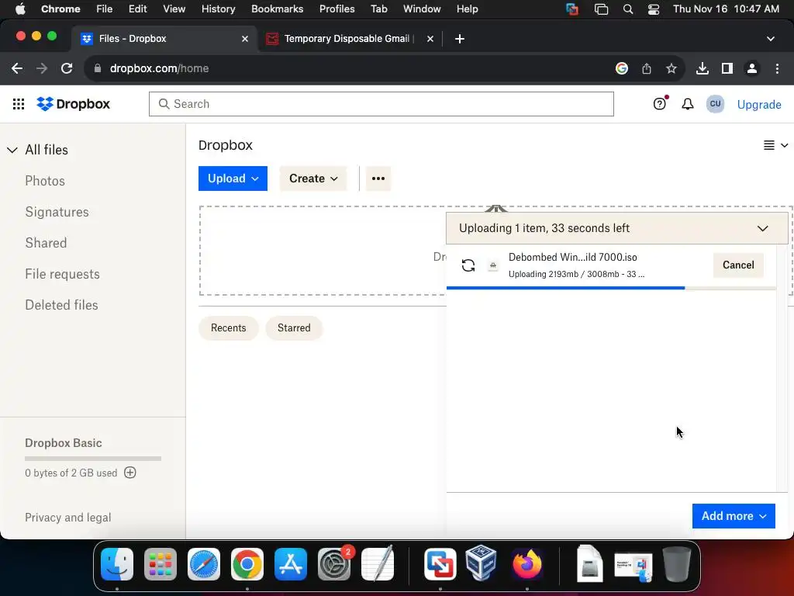Click the ISO file thumbnail icon
794x596 pixels.
pyautogui.click(x=492, y=265)
